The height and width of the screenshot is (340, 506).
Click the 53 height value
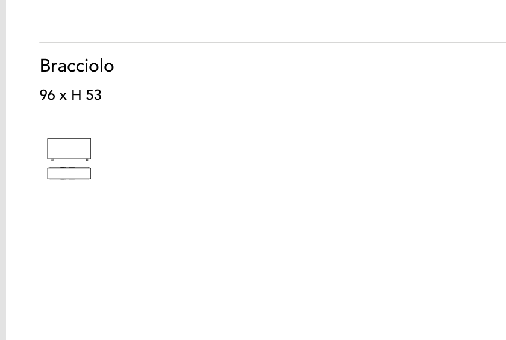(x=93, y=95)
